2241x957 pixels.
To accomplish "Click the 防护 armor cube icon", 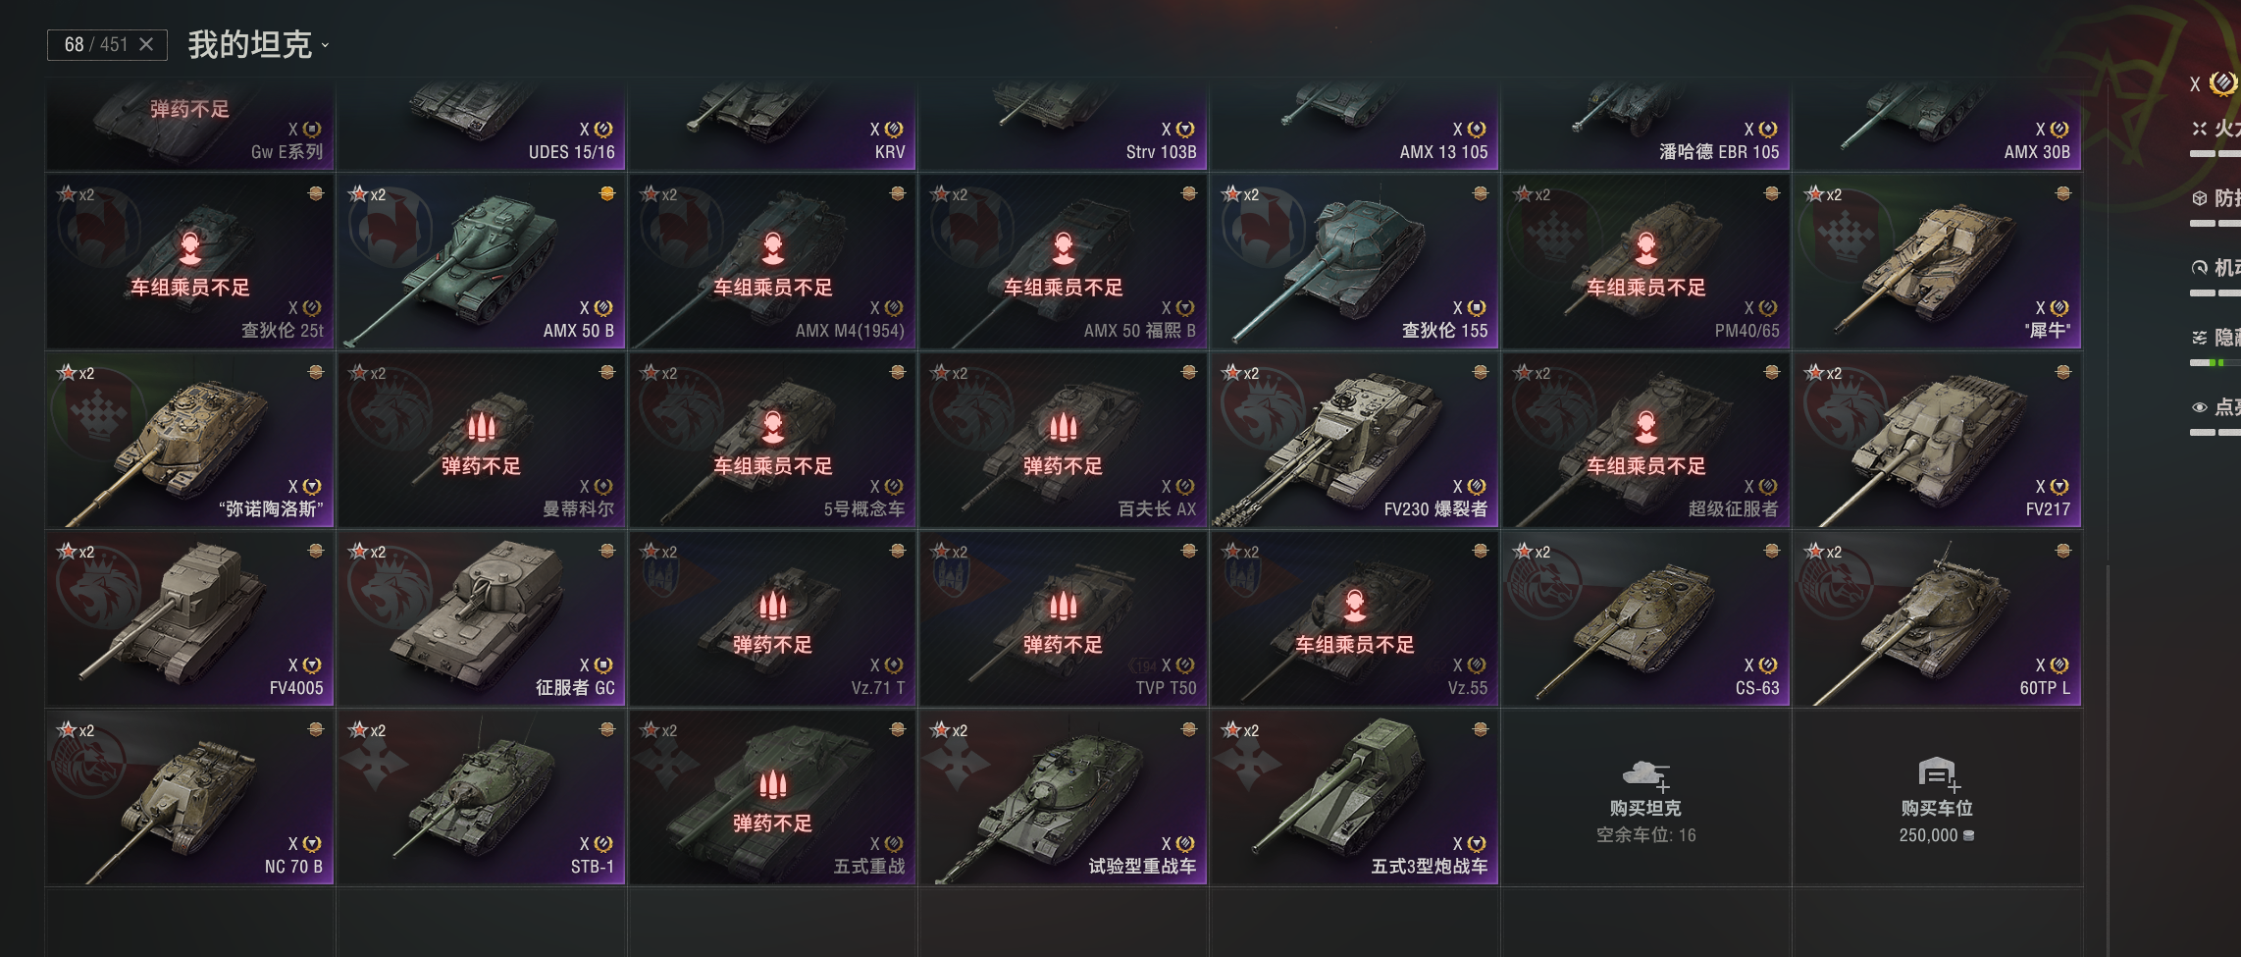I will [2200, 198].
